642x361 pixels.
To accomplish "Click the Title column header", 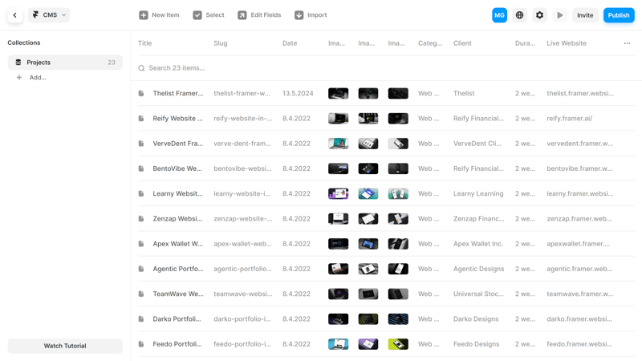I will point(145,43).
